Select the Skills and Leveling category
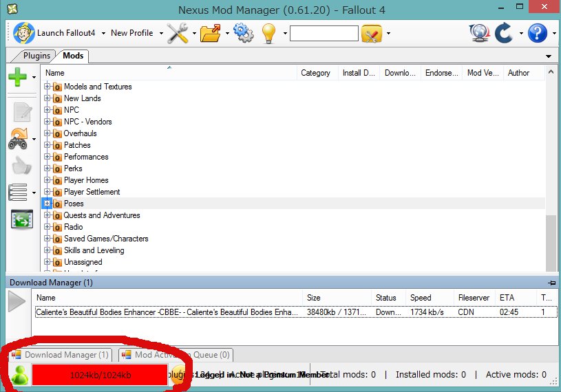 [x=94, y=250]
